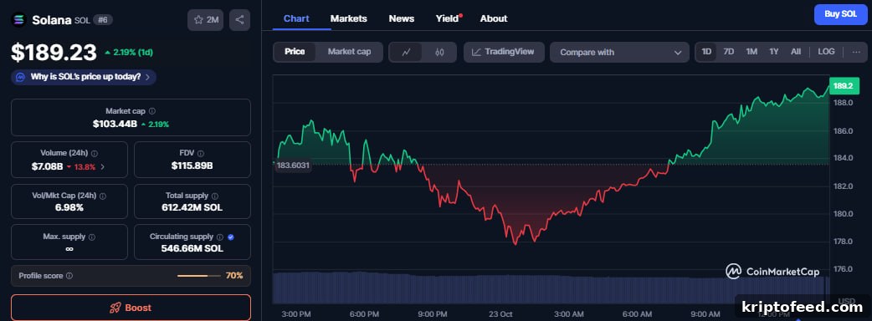Switch chart to Market cap mode
The height and width of the screenshot is (321, 872).
(x=349, y=52)
